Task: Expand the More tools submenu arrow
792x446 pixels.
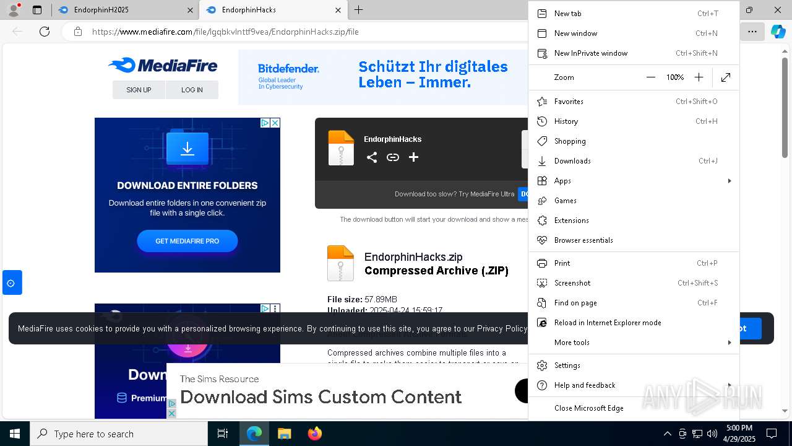Action: point(730,343)
